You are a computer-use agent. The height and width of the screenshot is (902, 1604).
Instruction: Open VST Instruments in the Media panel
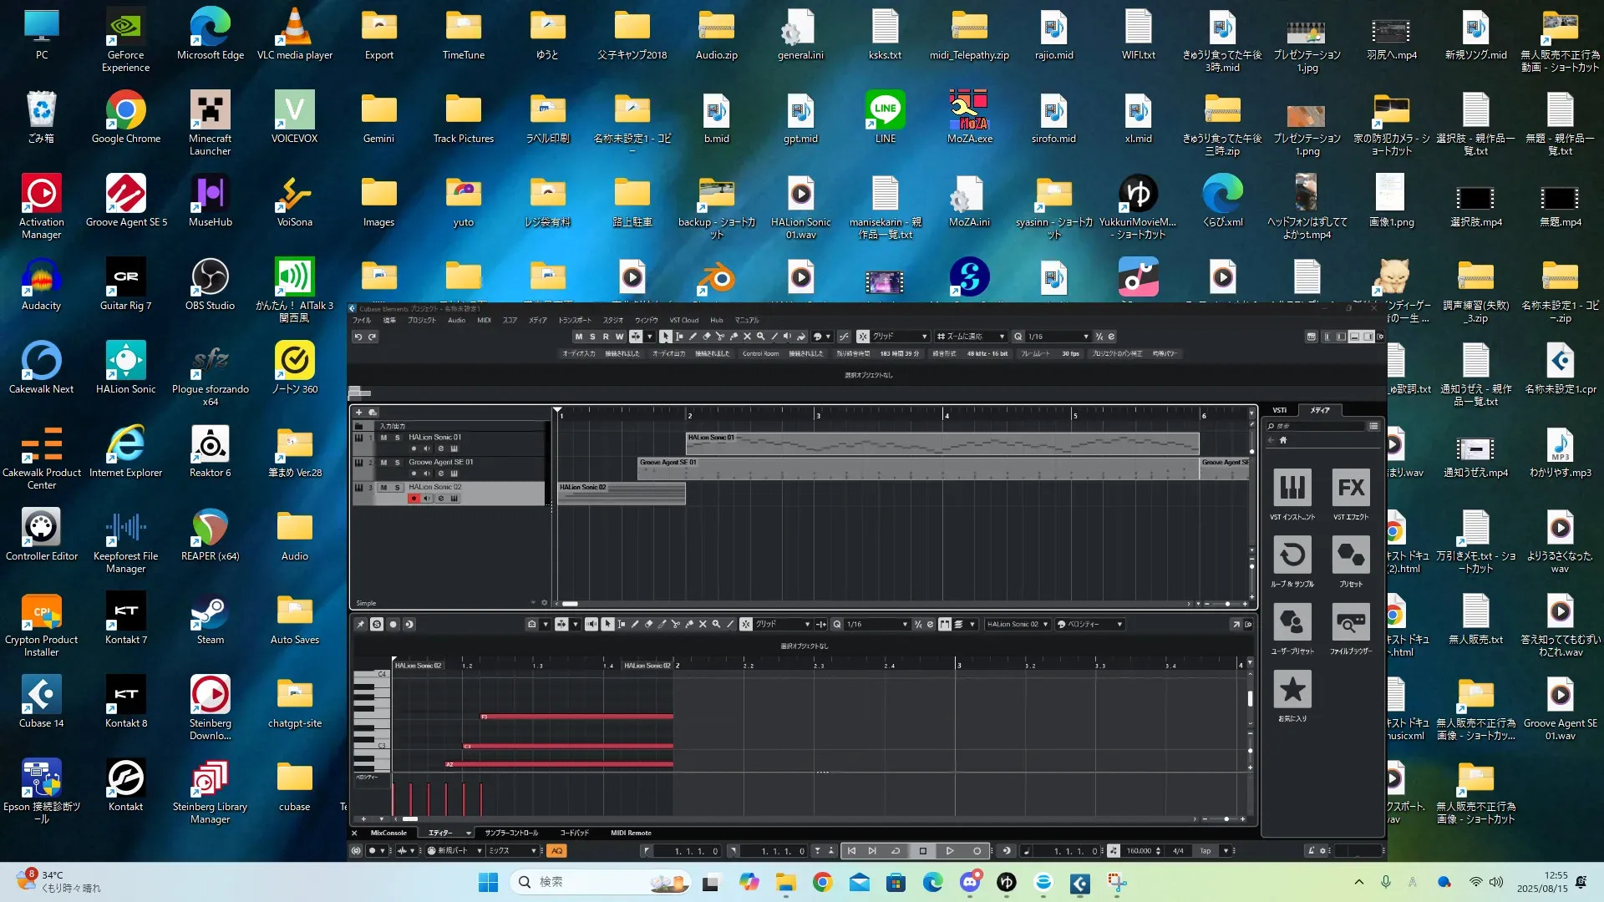tap(1292, 488)
